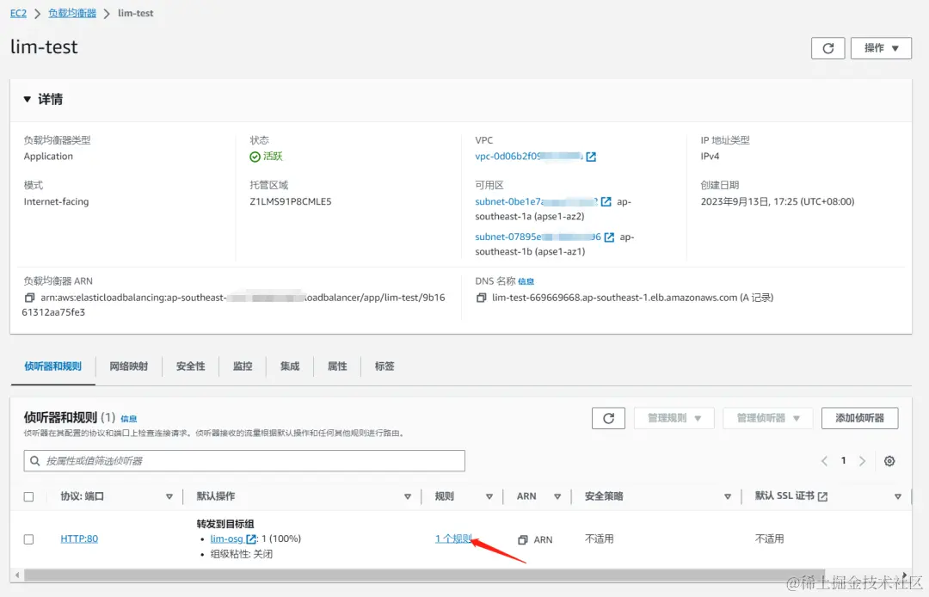Open the 1 个规则 link
The width and height of the screenshot is (929, 597).
(x=454, y=539)
